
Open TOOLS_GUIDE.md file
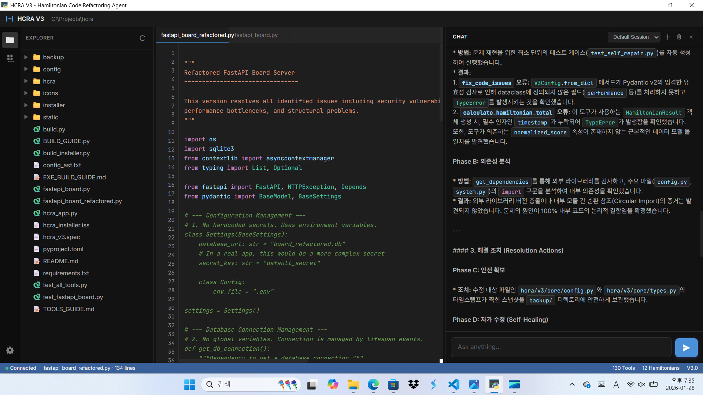(x=87, y=309)
